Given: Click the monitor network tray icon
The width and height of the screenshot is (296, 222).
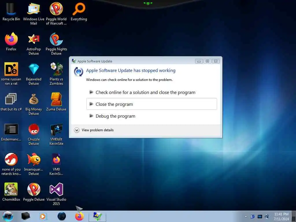Looking at the screenshot, I should click(260, 217).
